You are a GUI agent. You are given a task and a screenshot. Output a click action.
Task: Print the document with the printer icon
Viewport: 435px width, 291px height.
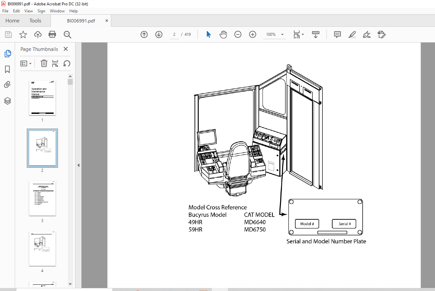(x=52, y=34)
